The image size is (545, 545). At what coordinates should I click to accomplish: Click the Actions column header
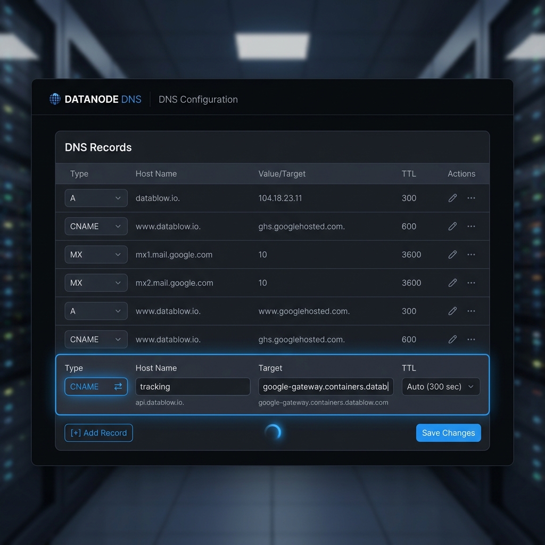[461, 174]
